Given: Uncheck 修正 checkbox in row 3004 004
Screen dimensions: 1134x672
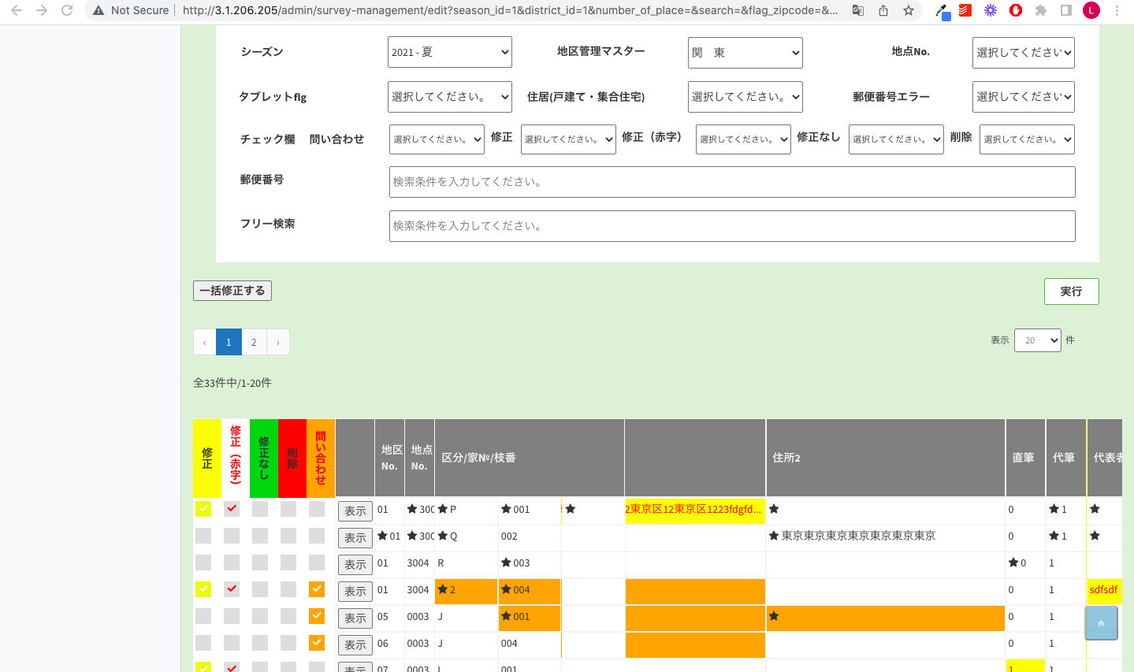Looking at the screenshot, I should click(203, 589).
